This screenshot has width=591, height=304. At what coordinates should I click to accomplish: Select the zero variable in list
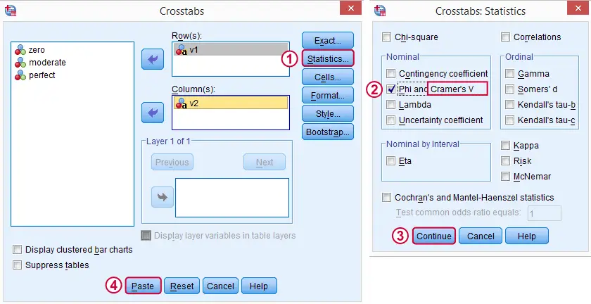tap(36, 50)
